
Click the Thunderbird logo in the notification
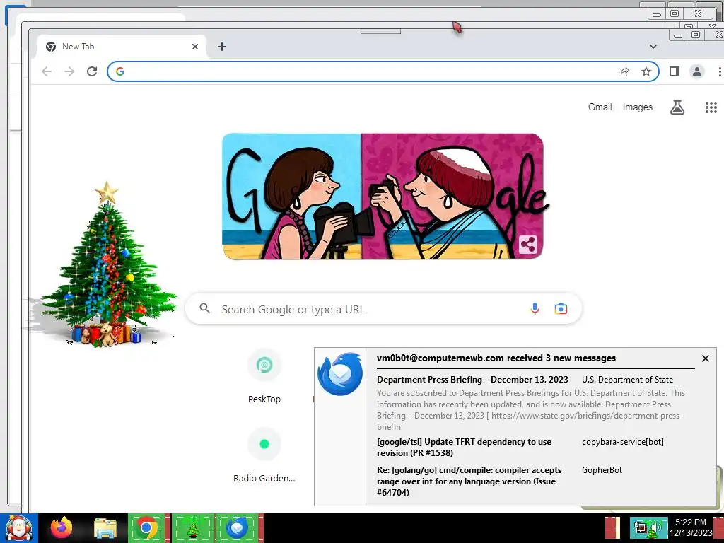(340, 374)
